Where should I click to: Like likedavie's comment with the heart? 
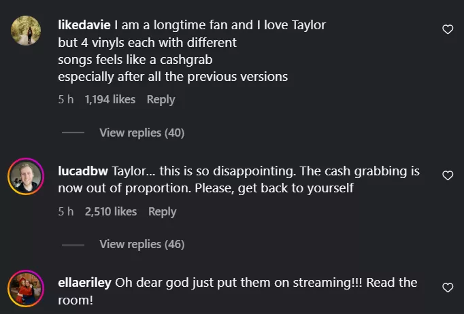448,29
